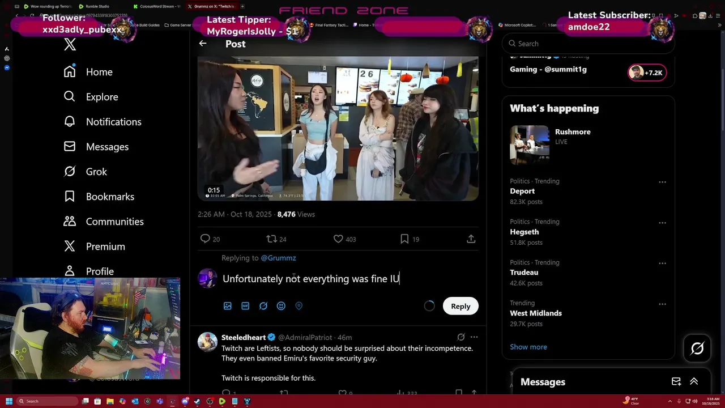This screenshot has width=725, height=408.
Task: Open Gaming - @summit1g live listing
Action: click(x=548, y=69)
